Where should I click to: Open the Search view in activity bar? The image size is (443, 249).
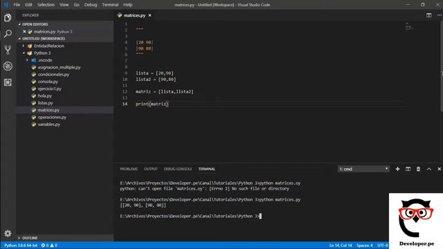point(8,34)
